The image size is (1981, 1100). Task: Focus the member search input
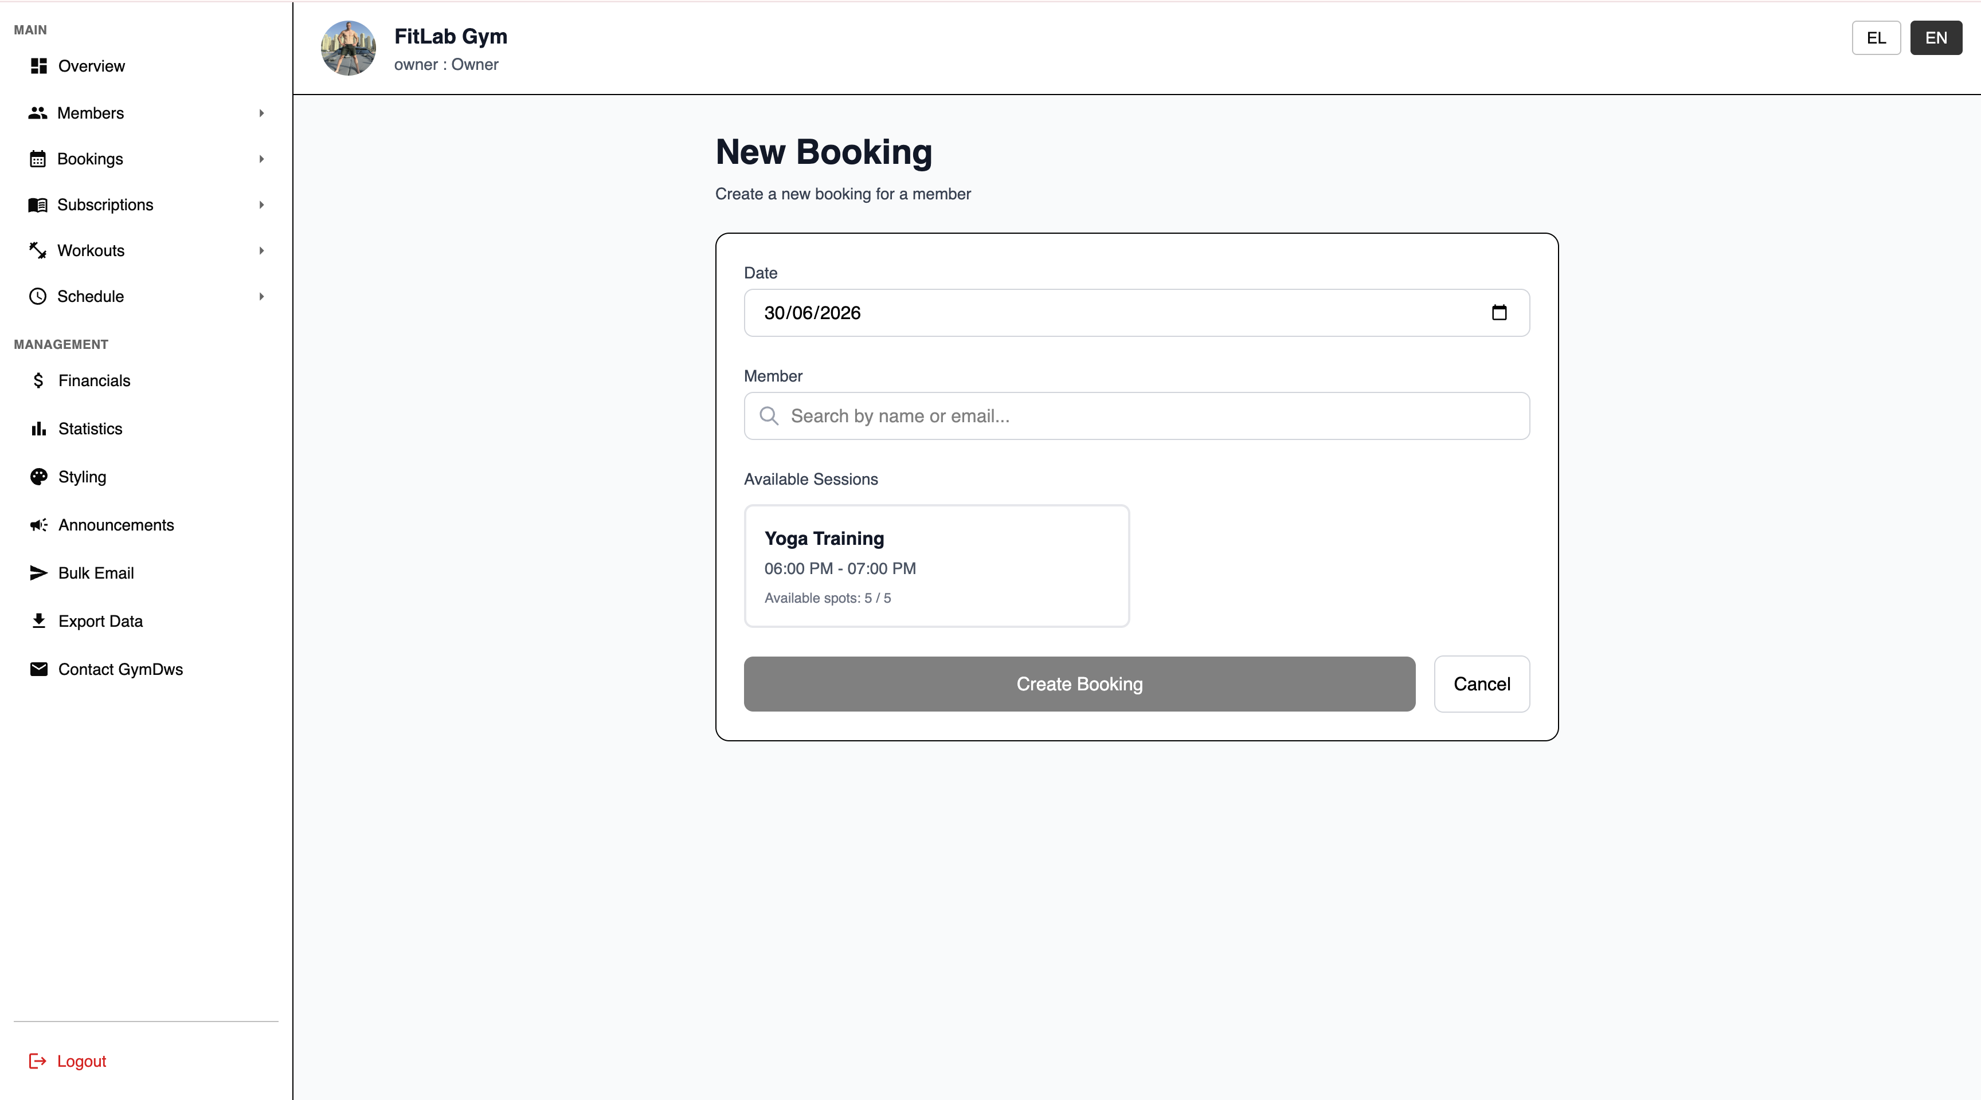pos(1137,416)
